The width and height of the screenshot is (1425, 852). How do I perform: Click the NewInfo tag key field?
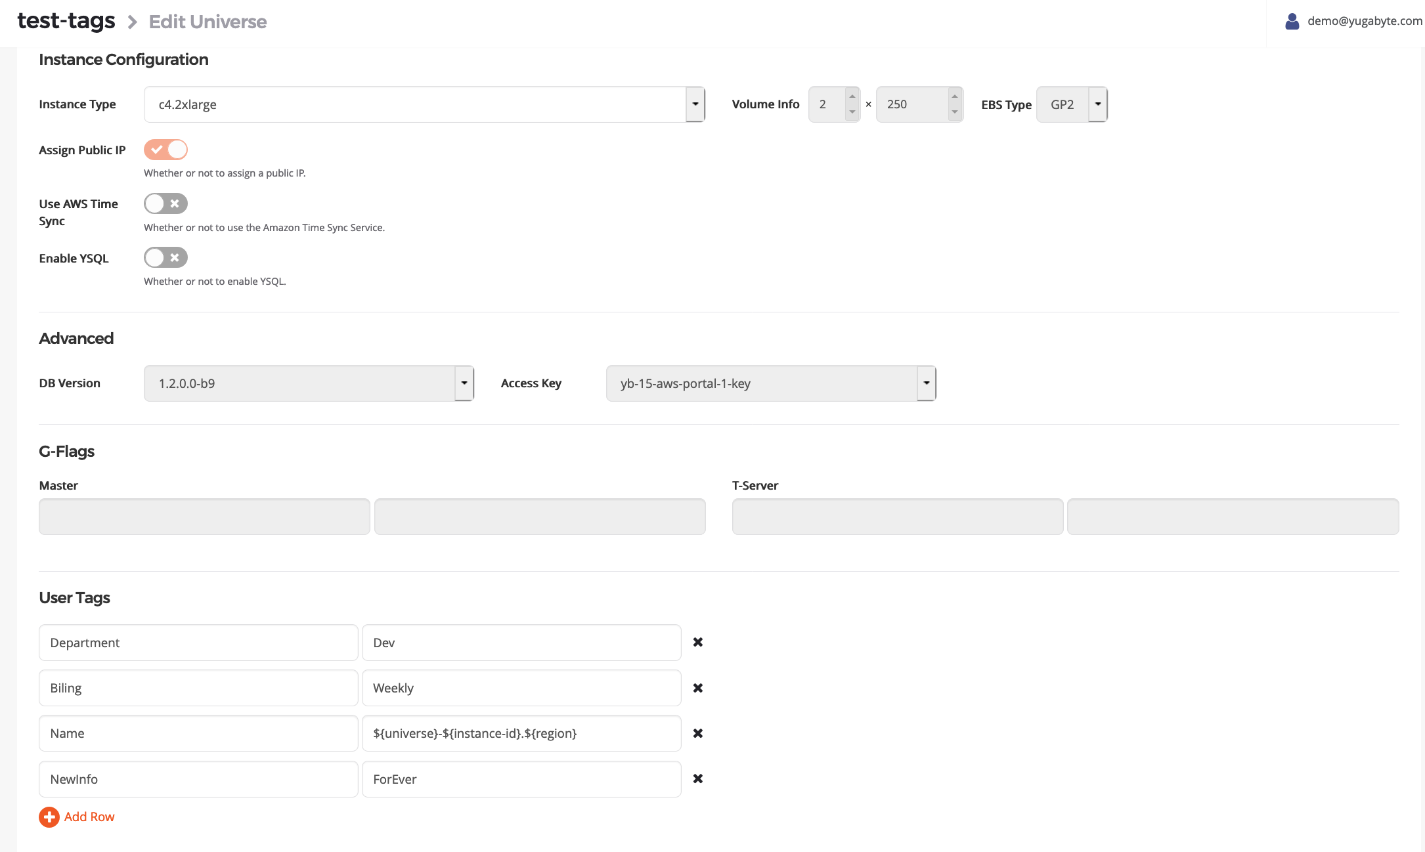click(198, 779)
